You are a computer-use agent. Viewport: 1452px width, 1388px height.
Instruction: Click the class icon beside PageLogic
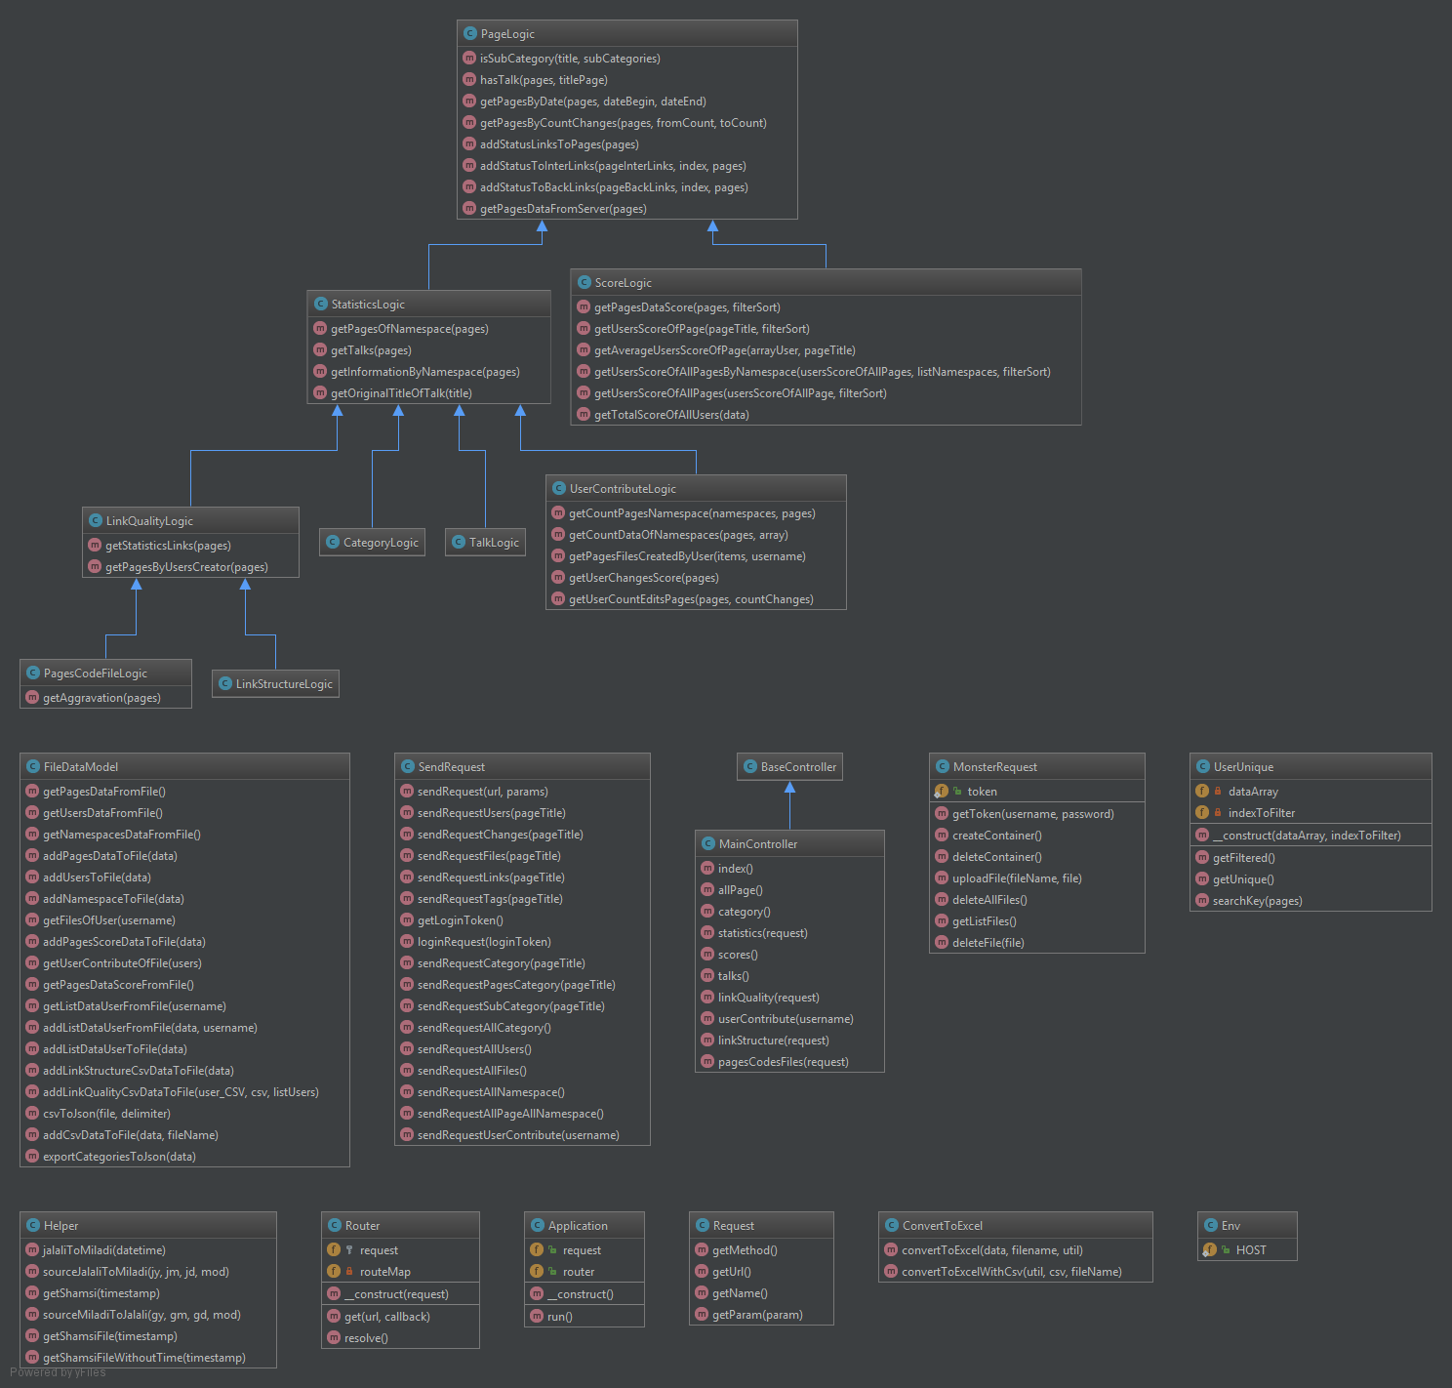tap(470, 33)
